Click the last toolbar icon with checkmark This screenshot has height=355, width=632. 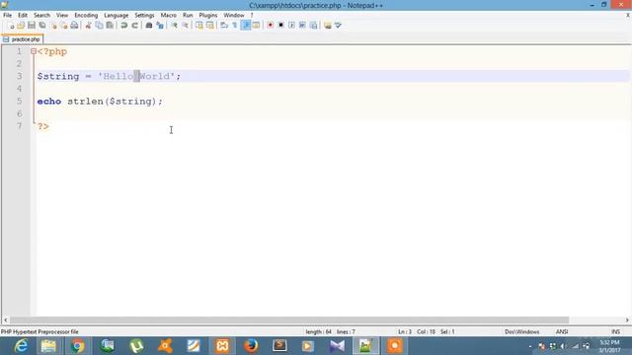(x=338, y=26)
